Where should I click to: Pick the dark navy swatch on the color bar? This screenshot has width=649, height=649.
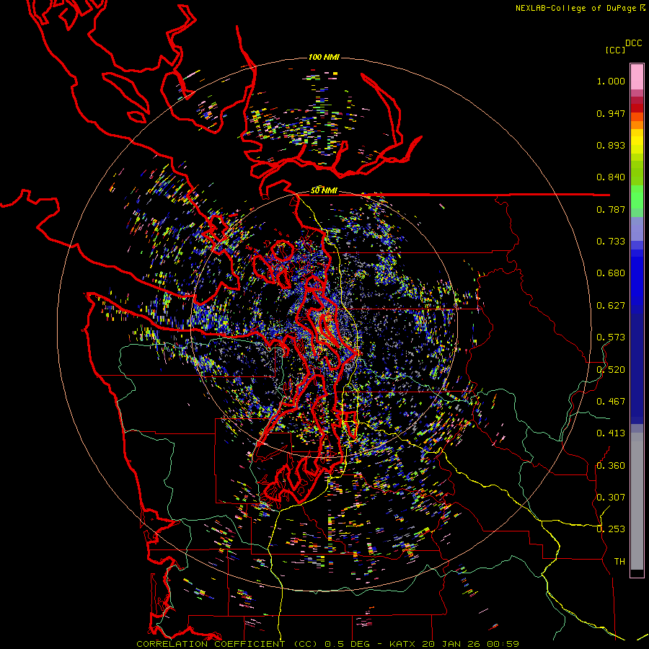(637, 368)
